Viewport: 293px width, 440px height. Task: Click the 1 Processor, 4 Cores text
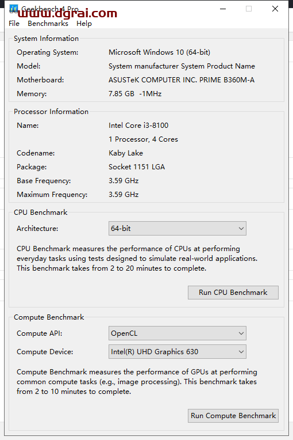point(143,139)
